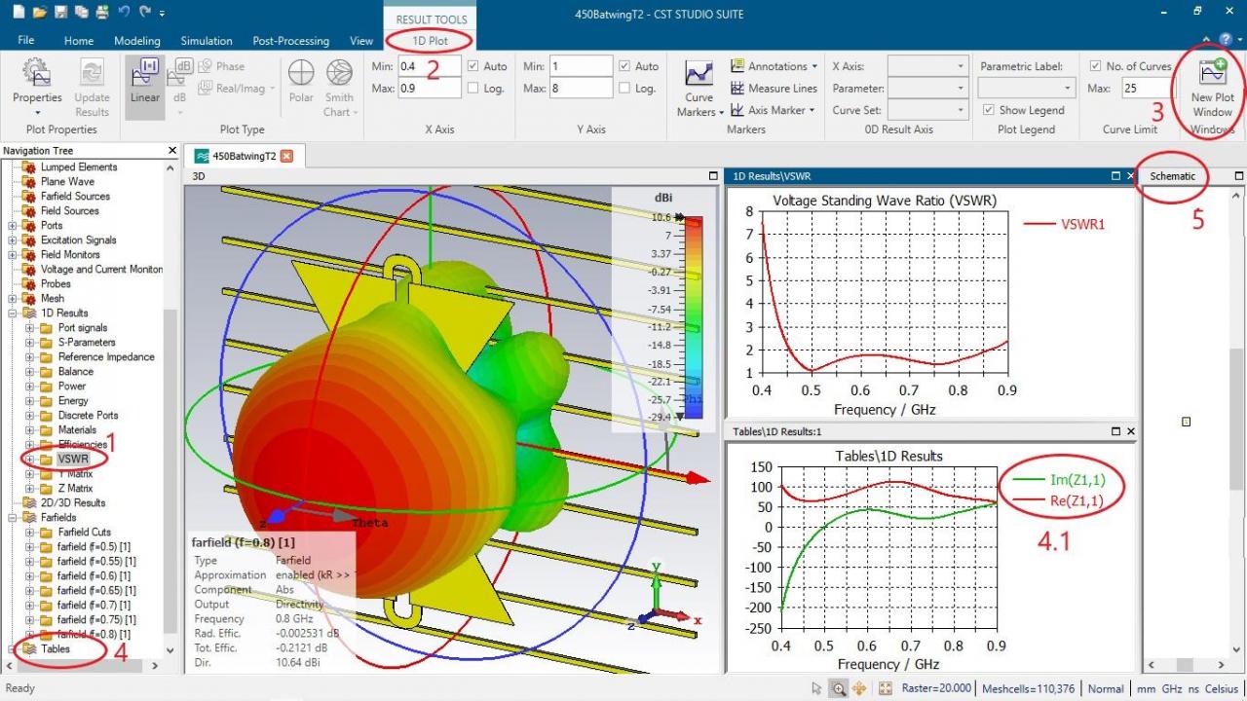1247x701 pixels.
Task: Close the Tables\1D Results:1 plot window
Action: point(1131,431)
